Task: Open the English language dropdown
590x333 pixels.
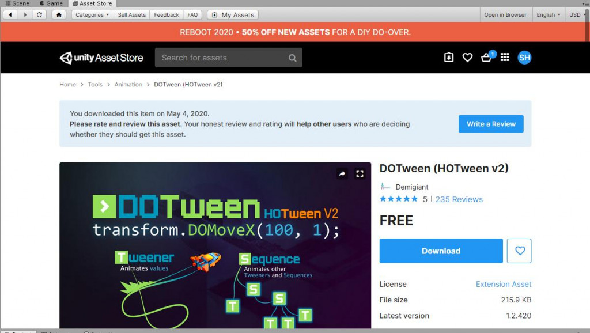Action: (x=549, y=14)
